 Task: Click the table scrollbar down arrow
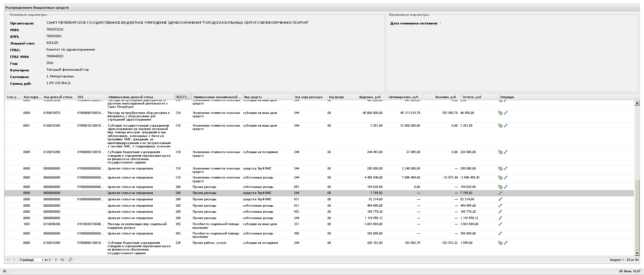(637, 254)
